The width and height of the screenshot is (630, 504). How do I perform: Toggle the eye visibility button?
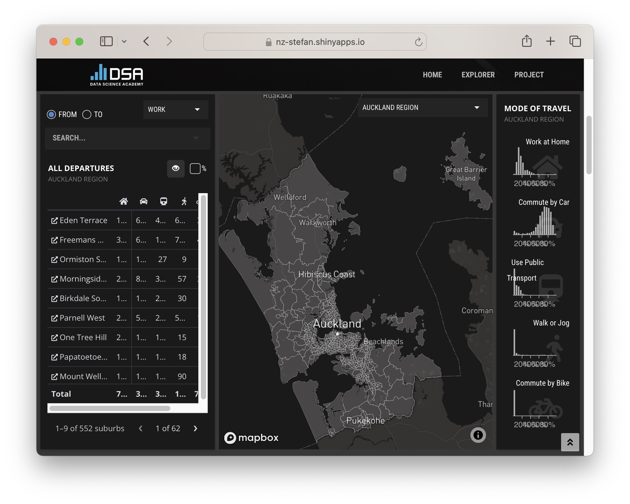point(176,168)
